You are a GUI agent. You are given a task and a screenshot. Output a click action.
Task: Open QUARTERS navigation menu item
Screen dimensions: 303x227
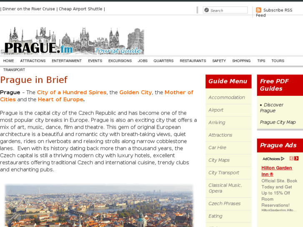[163, 61]
